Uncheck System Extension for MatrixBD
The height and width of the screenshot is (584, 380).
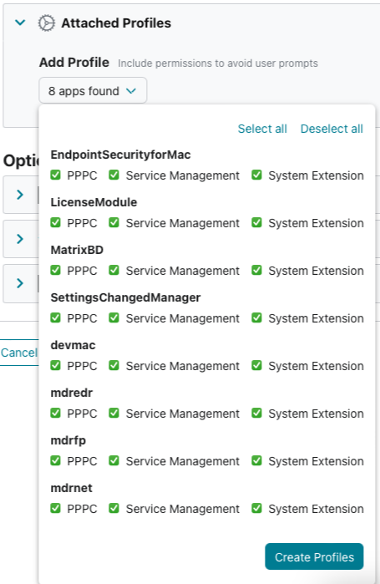(256, 270)
